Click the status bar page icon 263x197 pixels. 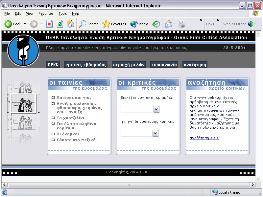pyautogui.click(x=5, y=192)
